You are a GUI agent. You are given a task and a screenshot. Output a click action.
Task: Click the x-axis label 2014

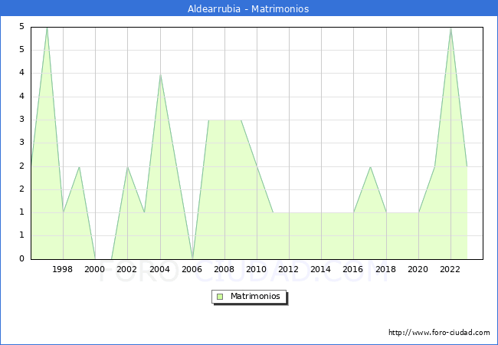click(x=320, y=269)
